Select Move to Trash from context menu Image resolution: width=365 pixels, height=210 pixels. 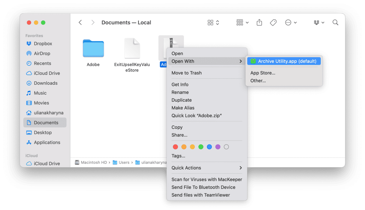point(186,73)
